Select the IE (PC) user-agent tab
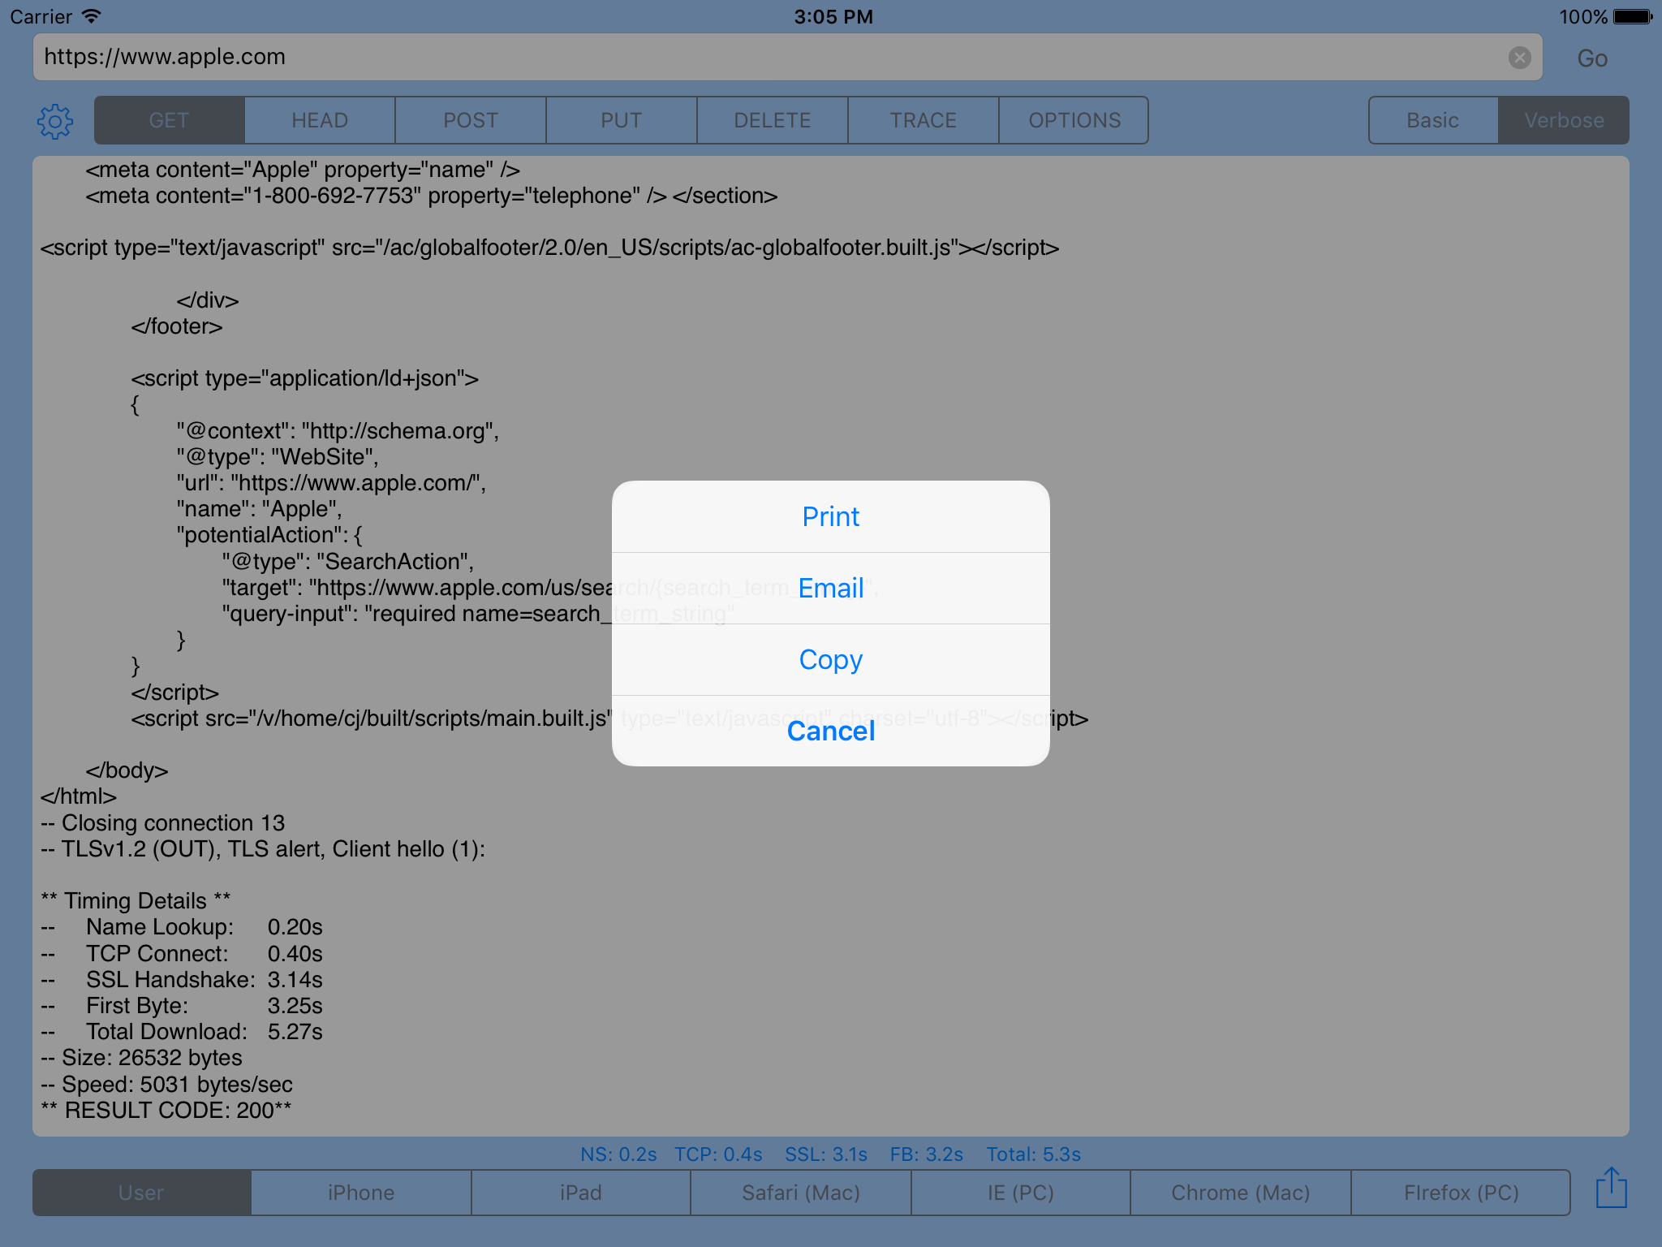Image resolution: width=1662 pixels, height=1247 pixels. coord(1021,1193)
